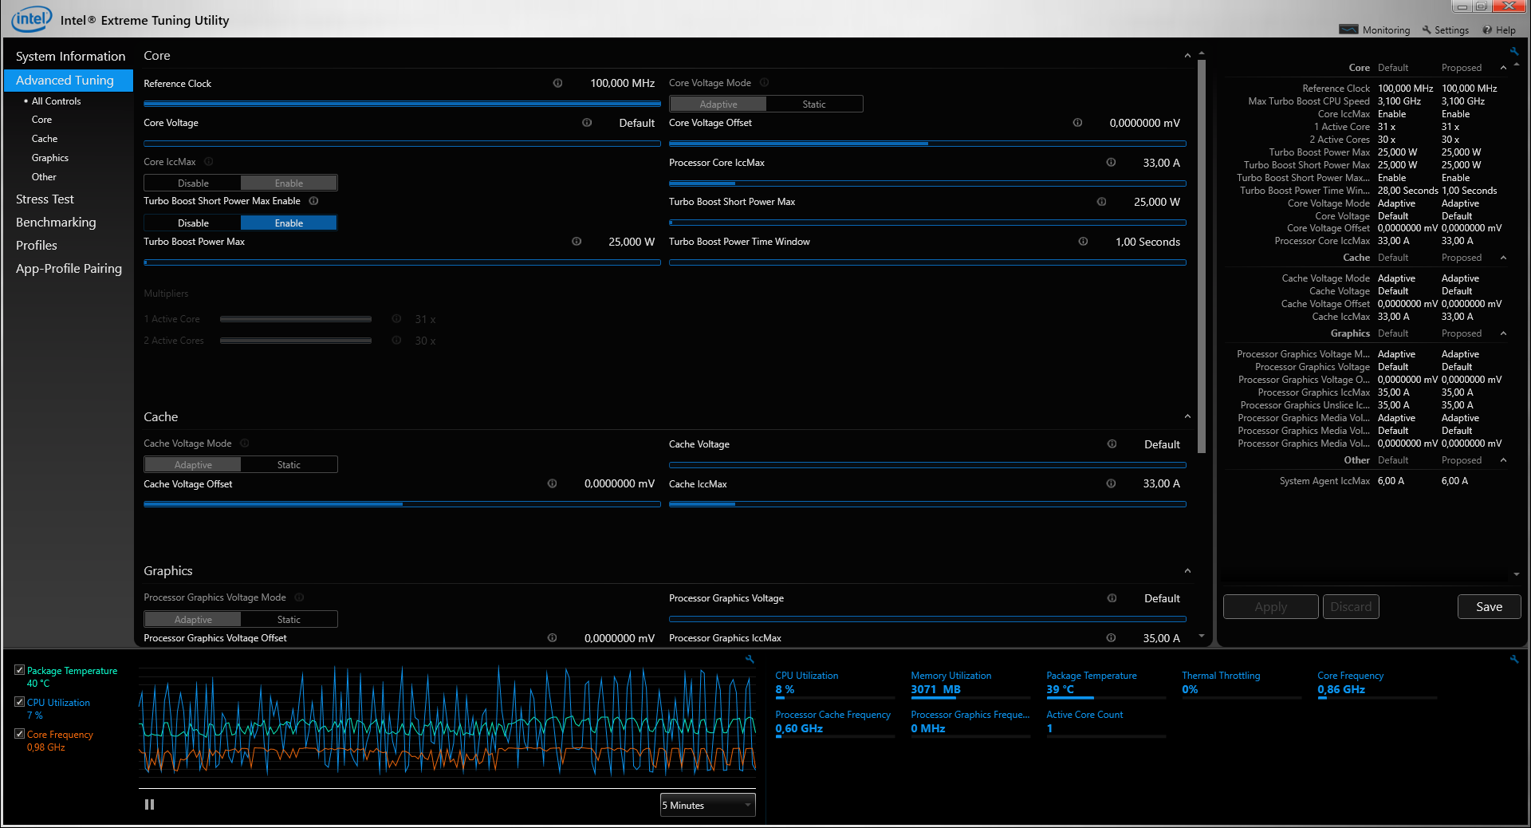Open Help in the top bar
This screenshot has width=1531, height=828.
[x=1499, y=30]
